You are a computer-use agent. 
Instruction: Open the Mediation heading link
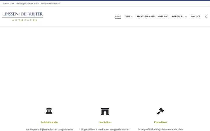(x=105, y=122)
